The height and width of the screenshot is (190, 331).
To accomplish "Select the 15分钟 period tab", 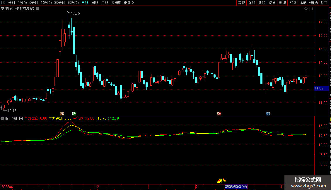I will click(x=46, y=3).
